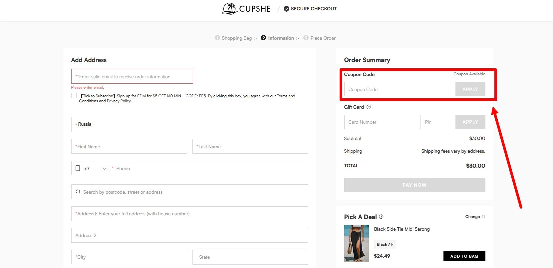Open the +7 phone country code dropdown

click(104, 168)
